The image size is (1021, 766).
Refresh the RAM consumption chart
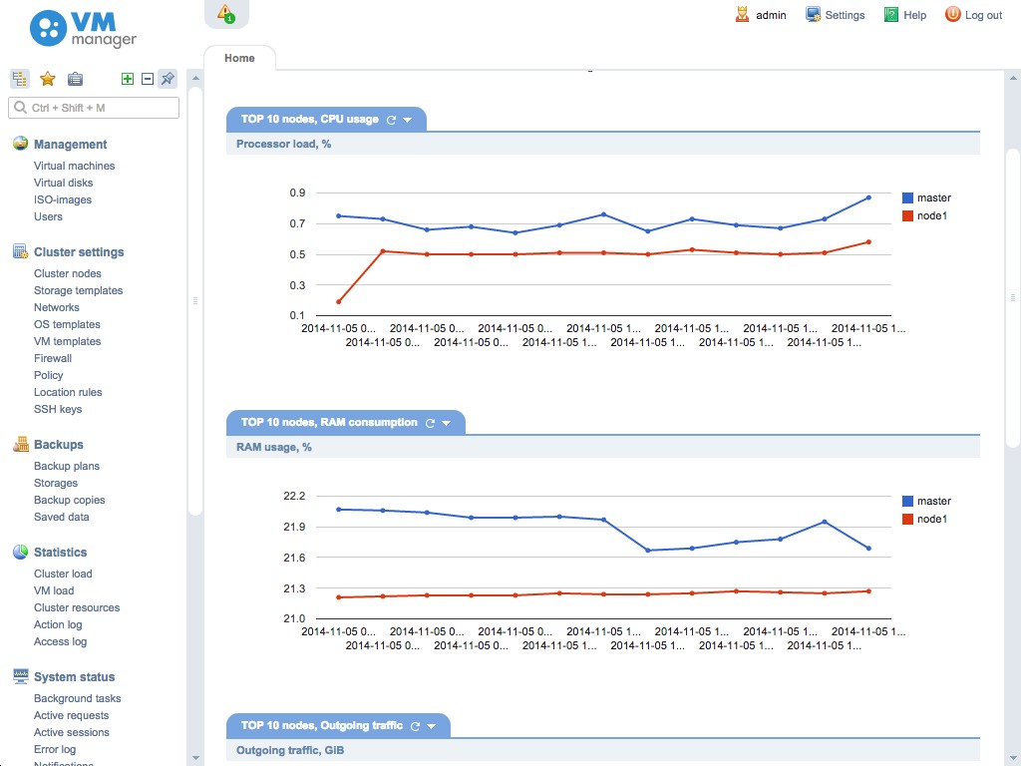tap(431, 423)
